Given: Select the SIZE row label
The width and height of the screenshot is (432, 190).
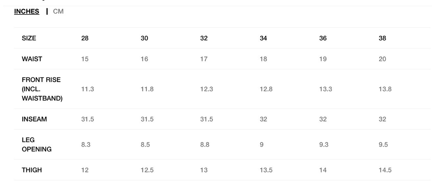Looking at the screenshot, I should (x=29, y=38).
